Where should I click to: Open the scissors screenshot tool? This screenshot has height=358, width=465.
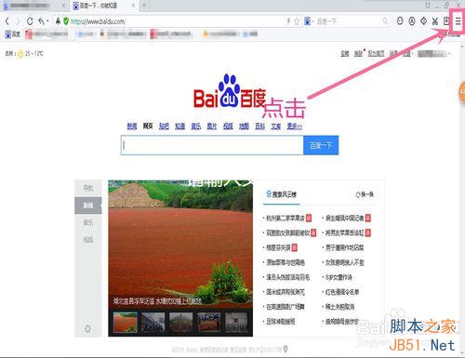coord(435,21)
